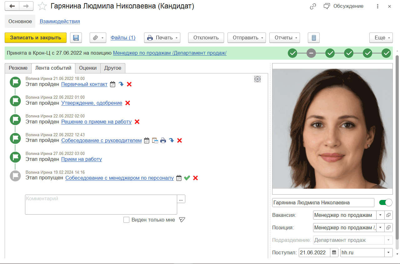Click blue arrow icon next to Собеседование с руководителем
This screenshot has width=400, height=264.
[x=171, y=141]
